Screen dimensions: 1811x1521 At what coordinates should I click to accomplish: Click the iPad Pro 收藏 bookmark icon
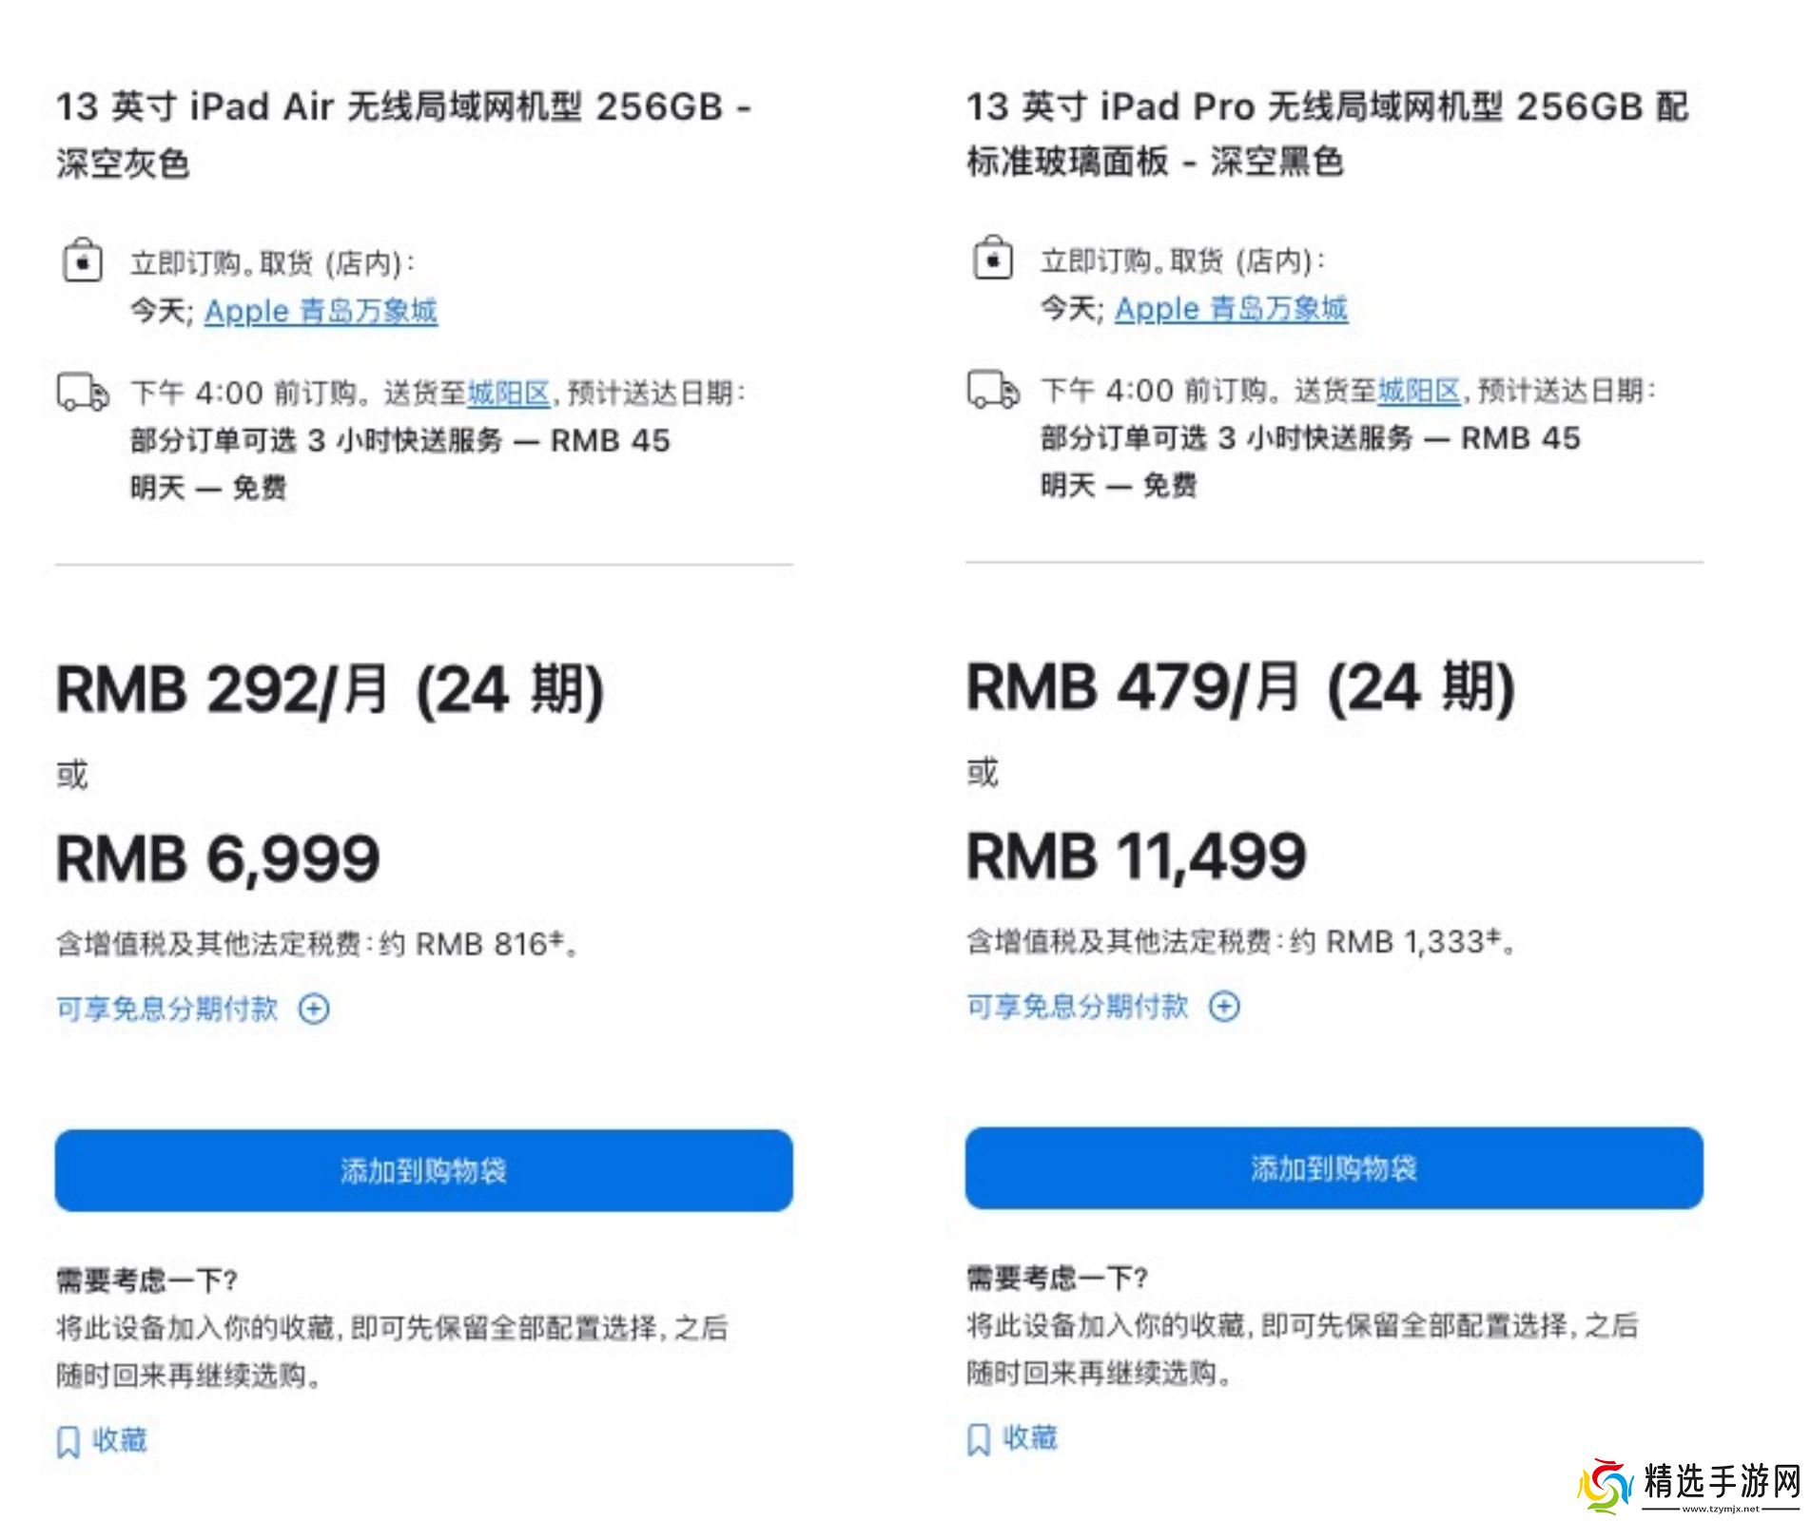click(x=979, y=1439)
